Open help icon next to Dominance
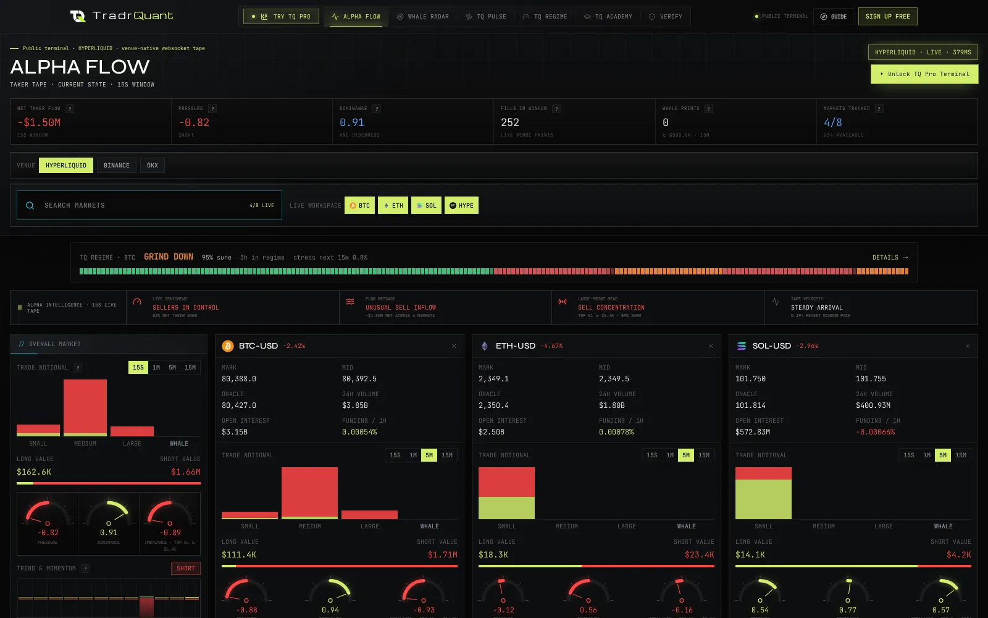The image size is (988, 618). click(377, 109)
